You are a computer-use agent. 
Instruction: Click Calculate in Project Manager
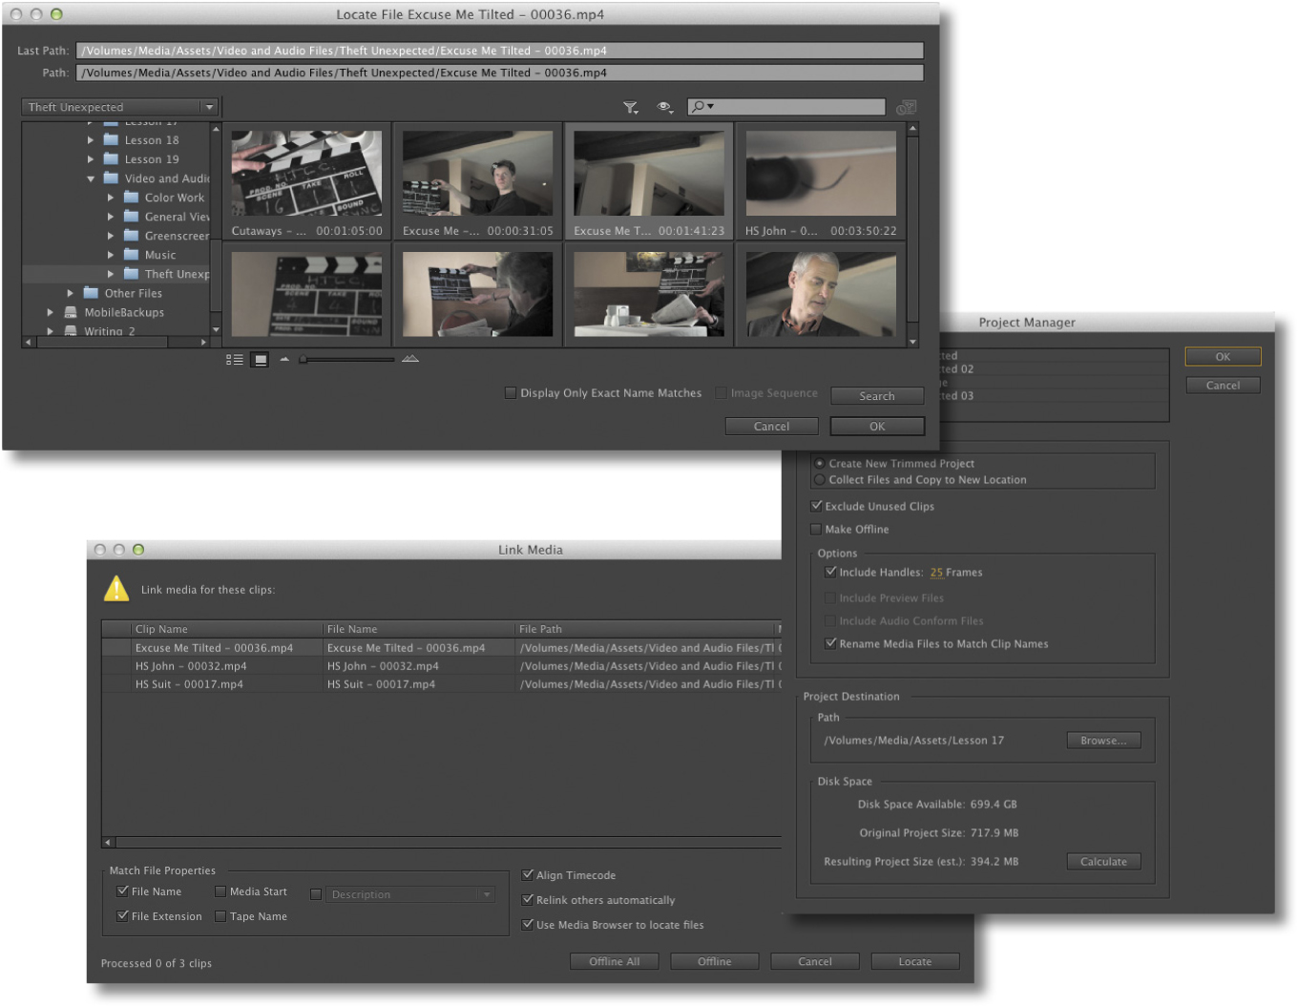tap(1103, 862)
